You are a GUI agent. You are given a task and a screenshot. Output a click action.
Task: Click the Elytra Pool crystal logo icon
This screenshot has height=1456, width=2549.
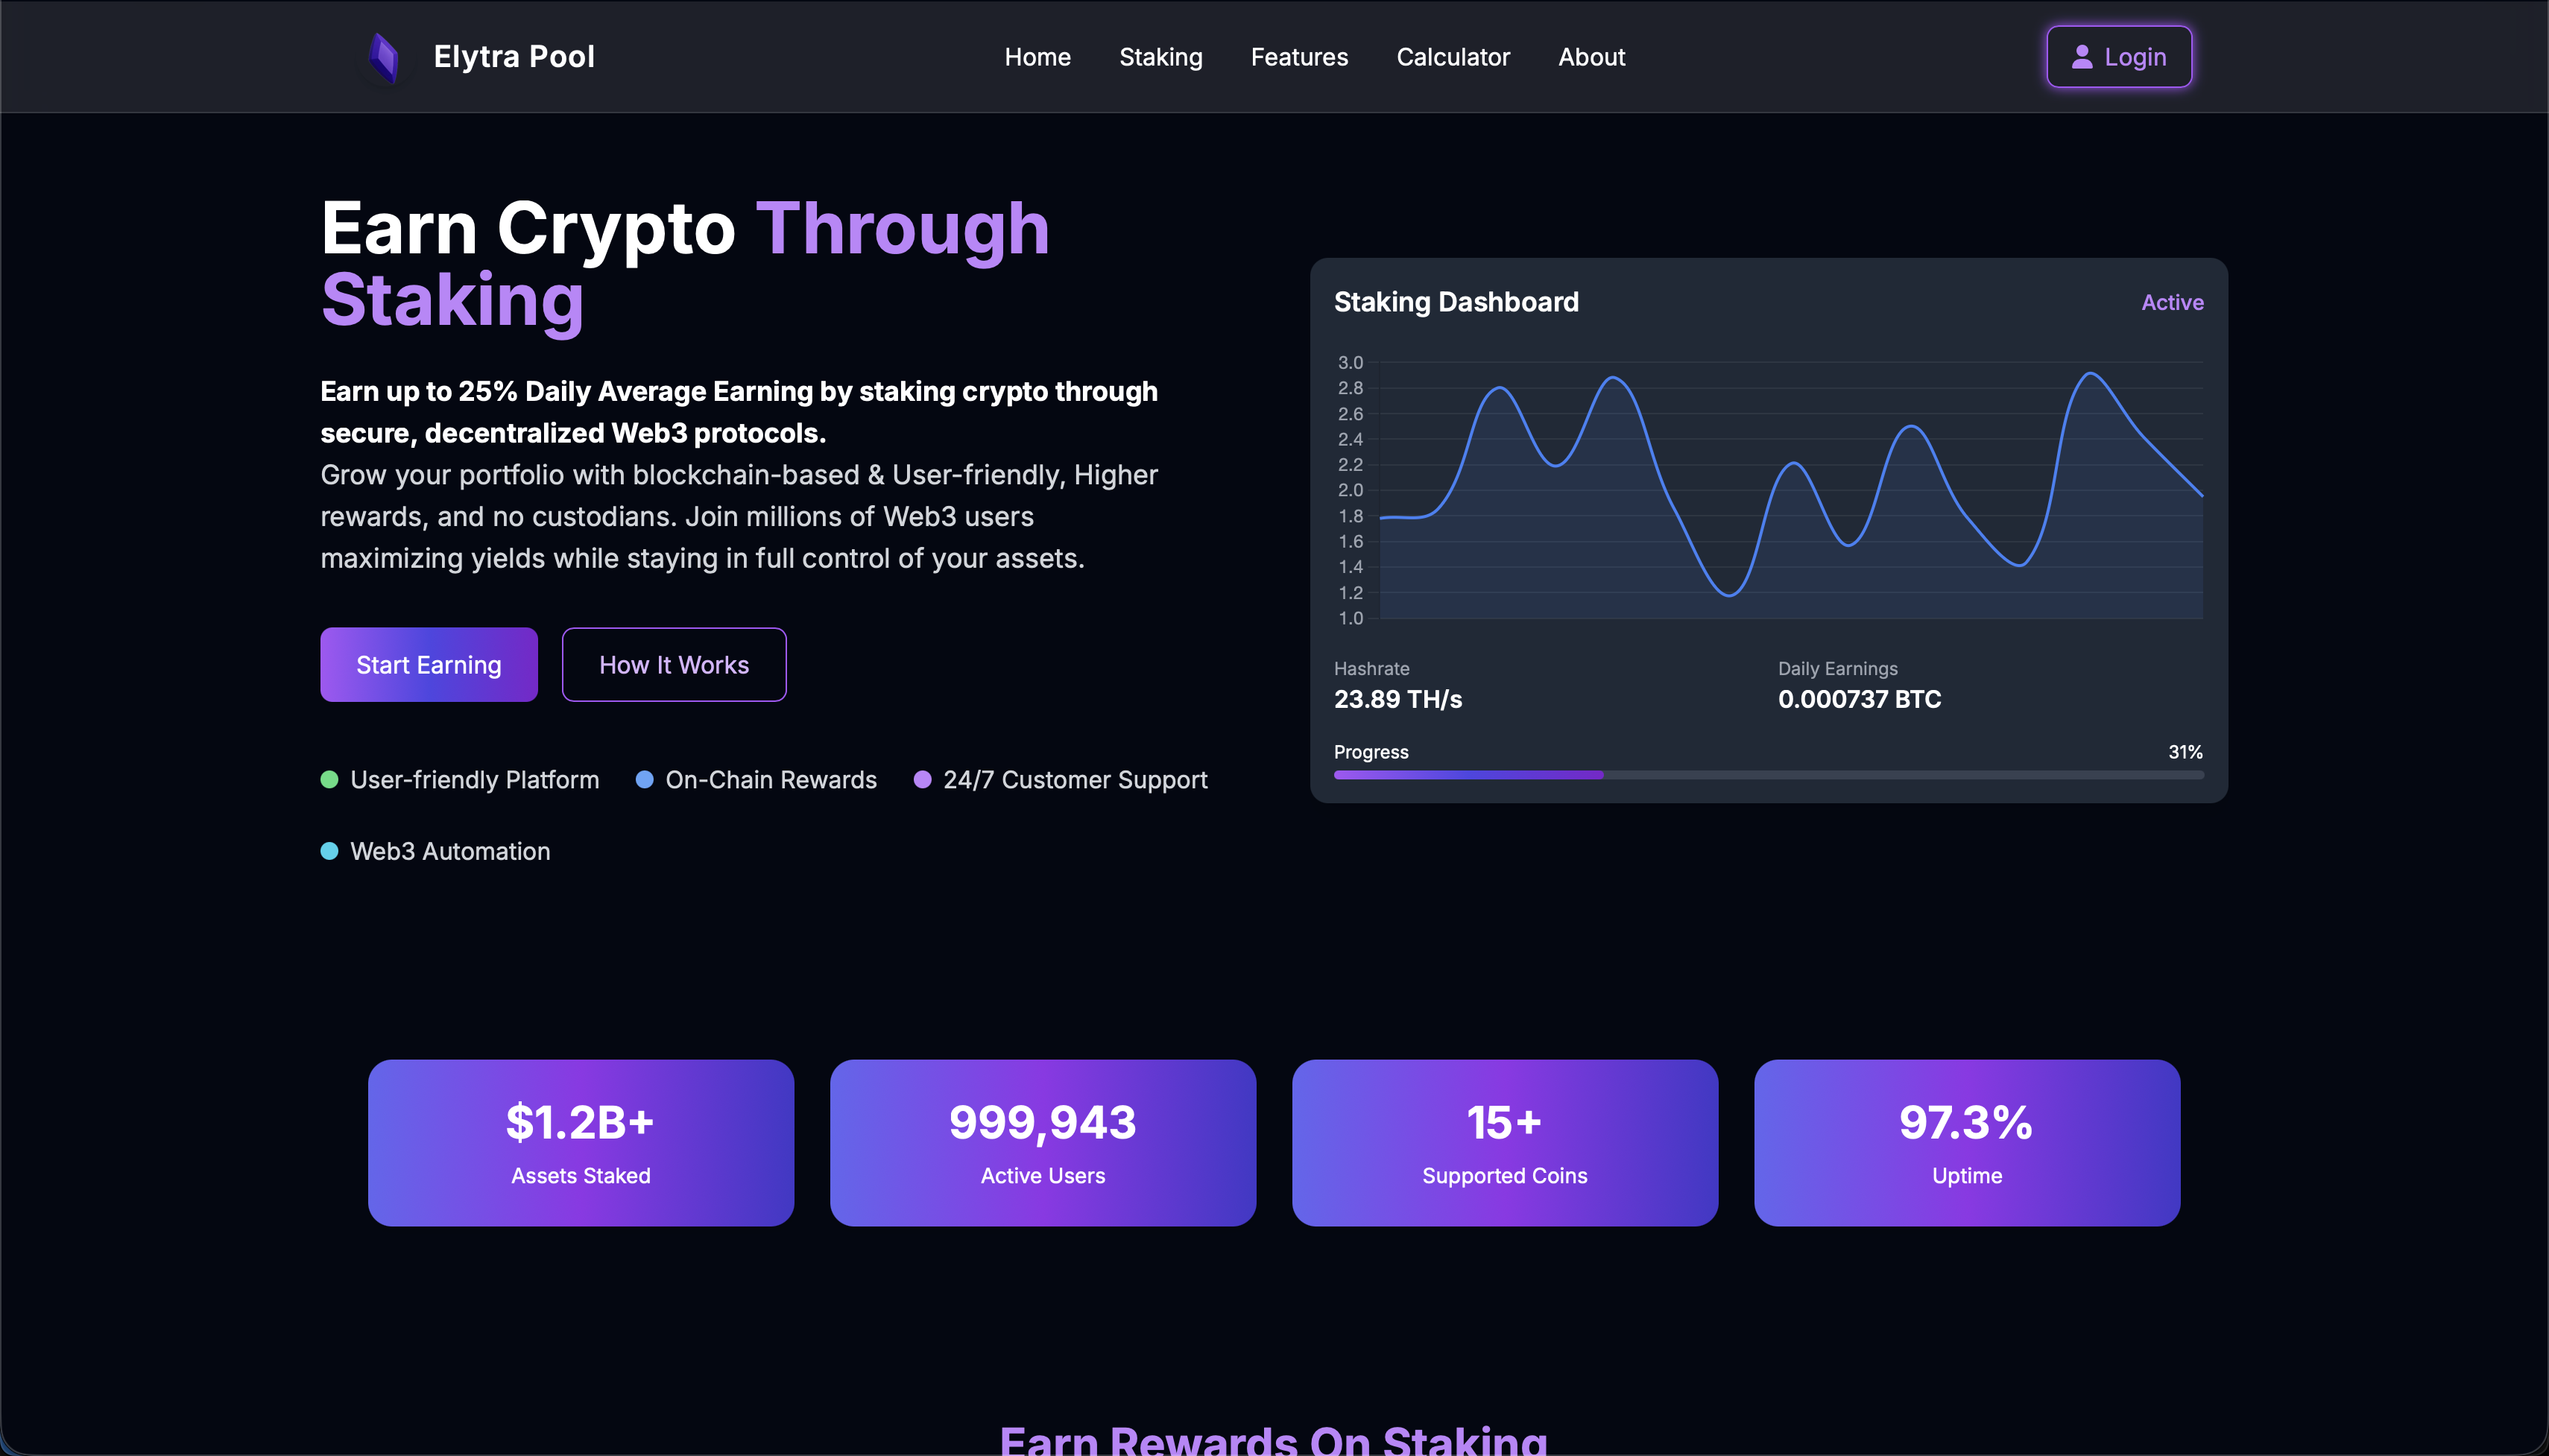[x=384, y=57]
